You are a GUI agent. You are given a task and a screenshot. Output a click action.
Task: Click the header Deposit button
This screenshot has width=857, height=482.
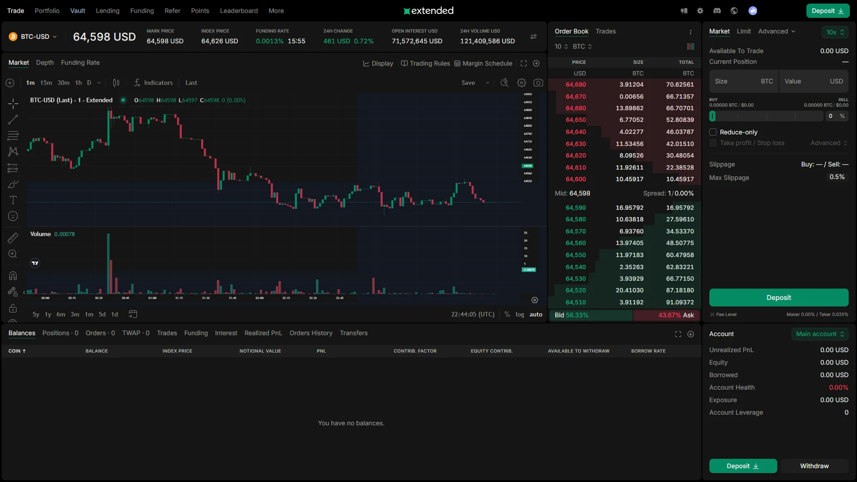(828, 11)
